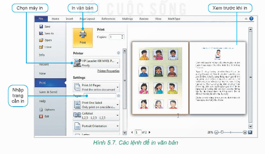Image resolution: width=265 pixels, height=154 pixels.
Task: Open the HP LaserJet printer dropdown
Action: [x=96, y=63]
